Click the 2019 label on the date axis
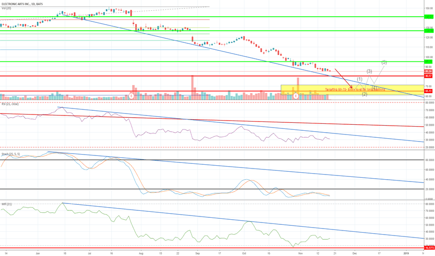Screen dimensions: 435x256 [x=406, y=253]
